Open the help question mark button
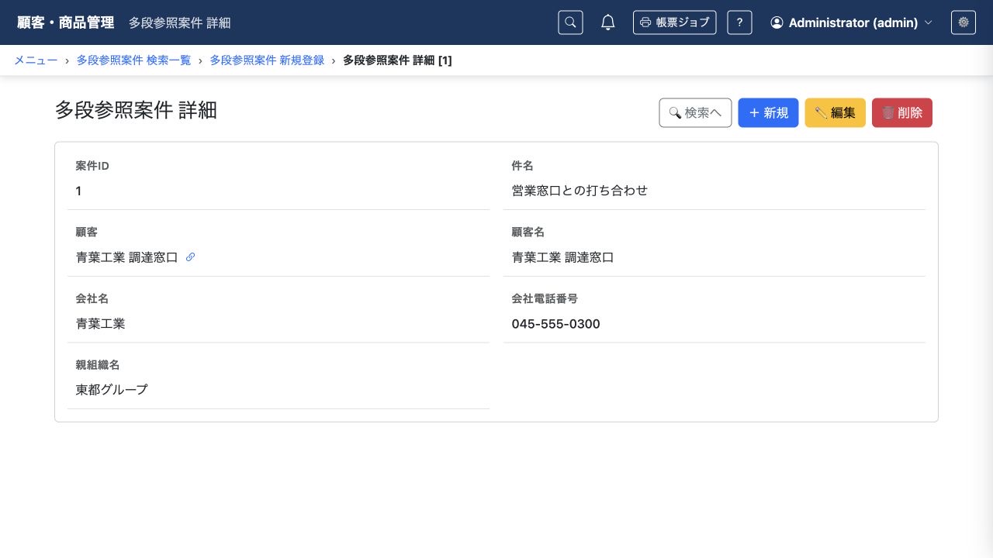Image resolution: width=993 pixels, height=558 pixels. click(x=739, y=22)
